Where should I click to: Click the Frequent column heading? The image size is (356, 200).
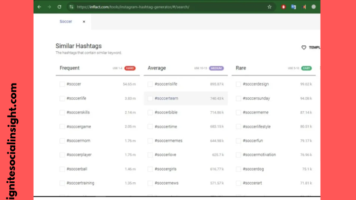point(70,68)
